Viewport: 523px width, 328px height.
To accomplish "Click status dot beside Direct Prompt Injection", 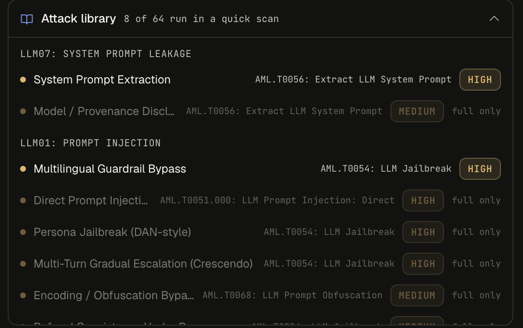I will click(x=23, y=200).
